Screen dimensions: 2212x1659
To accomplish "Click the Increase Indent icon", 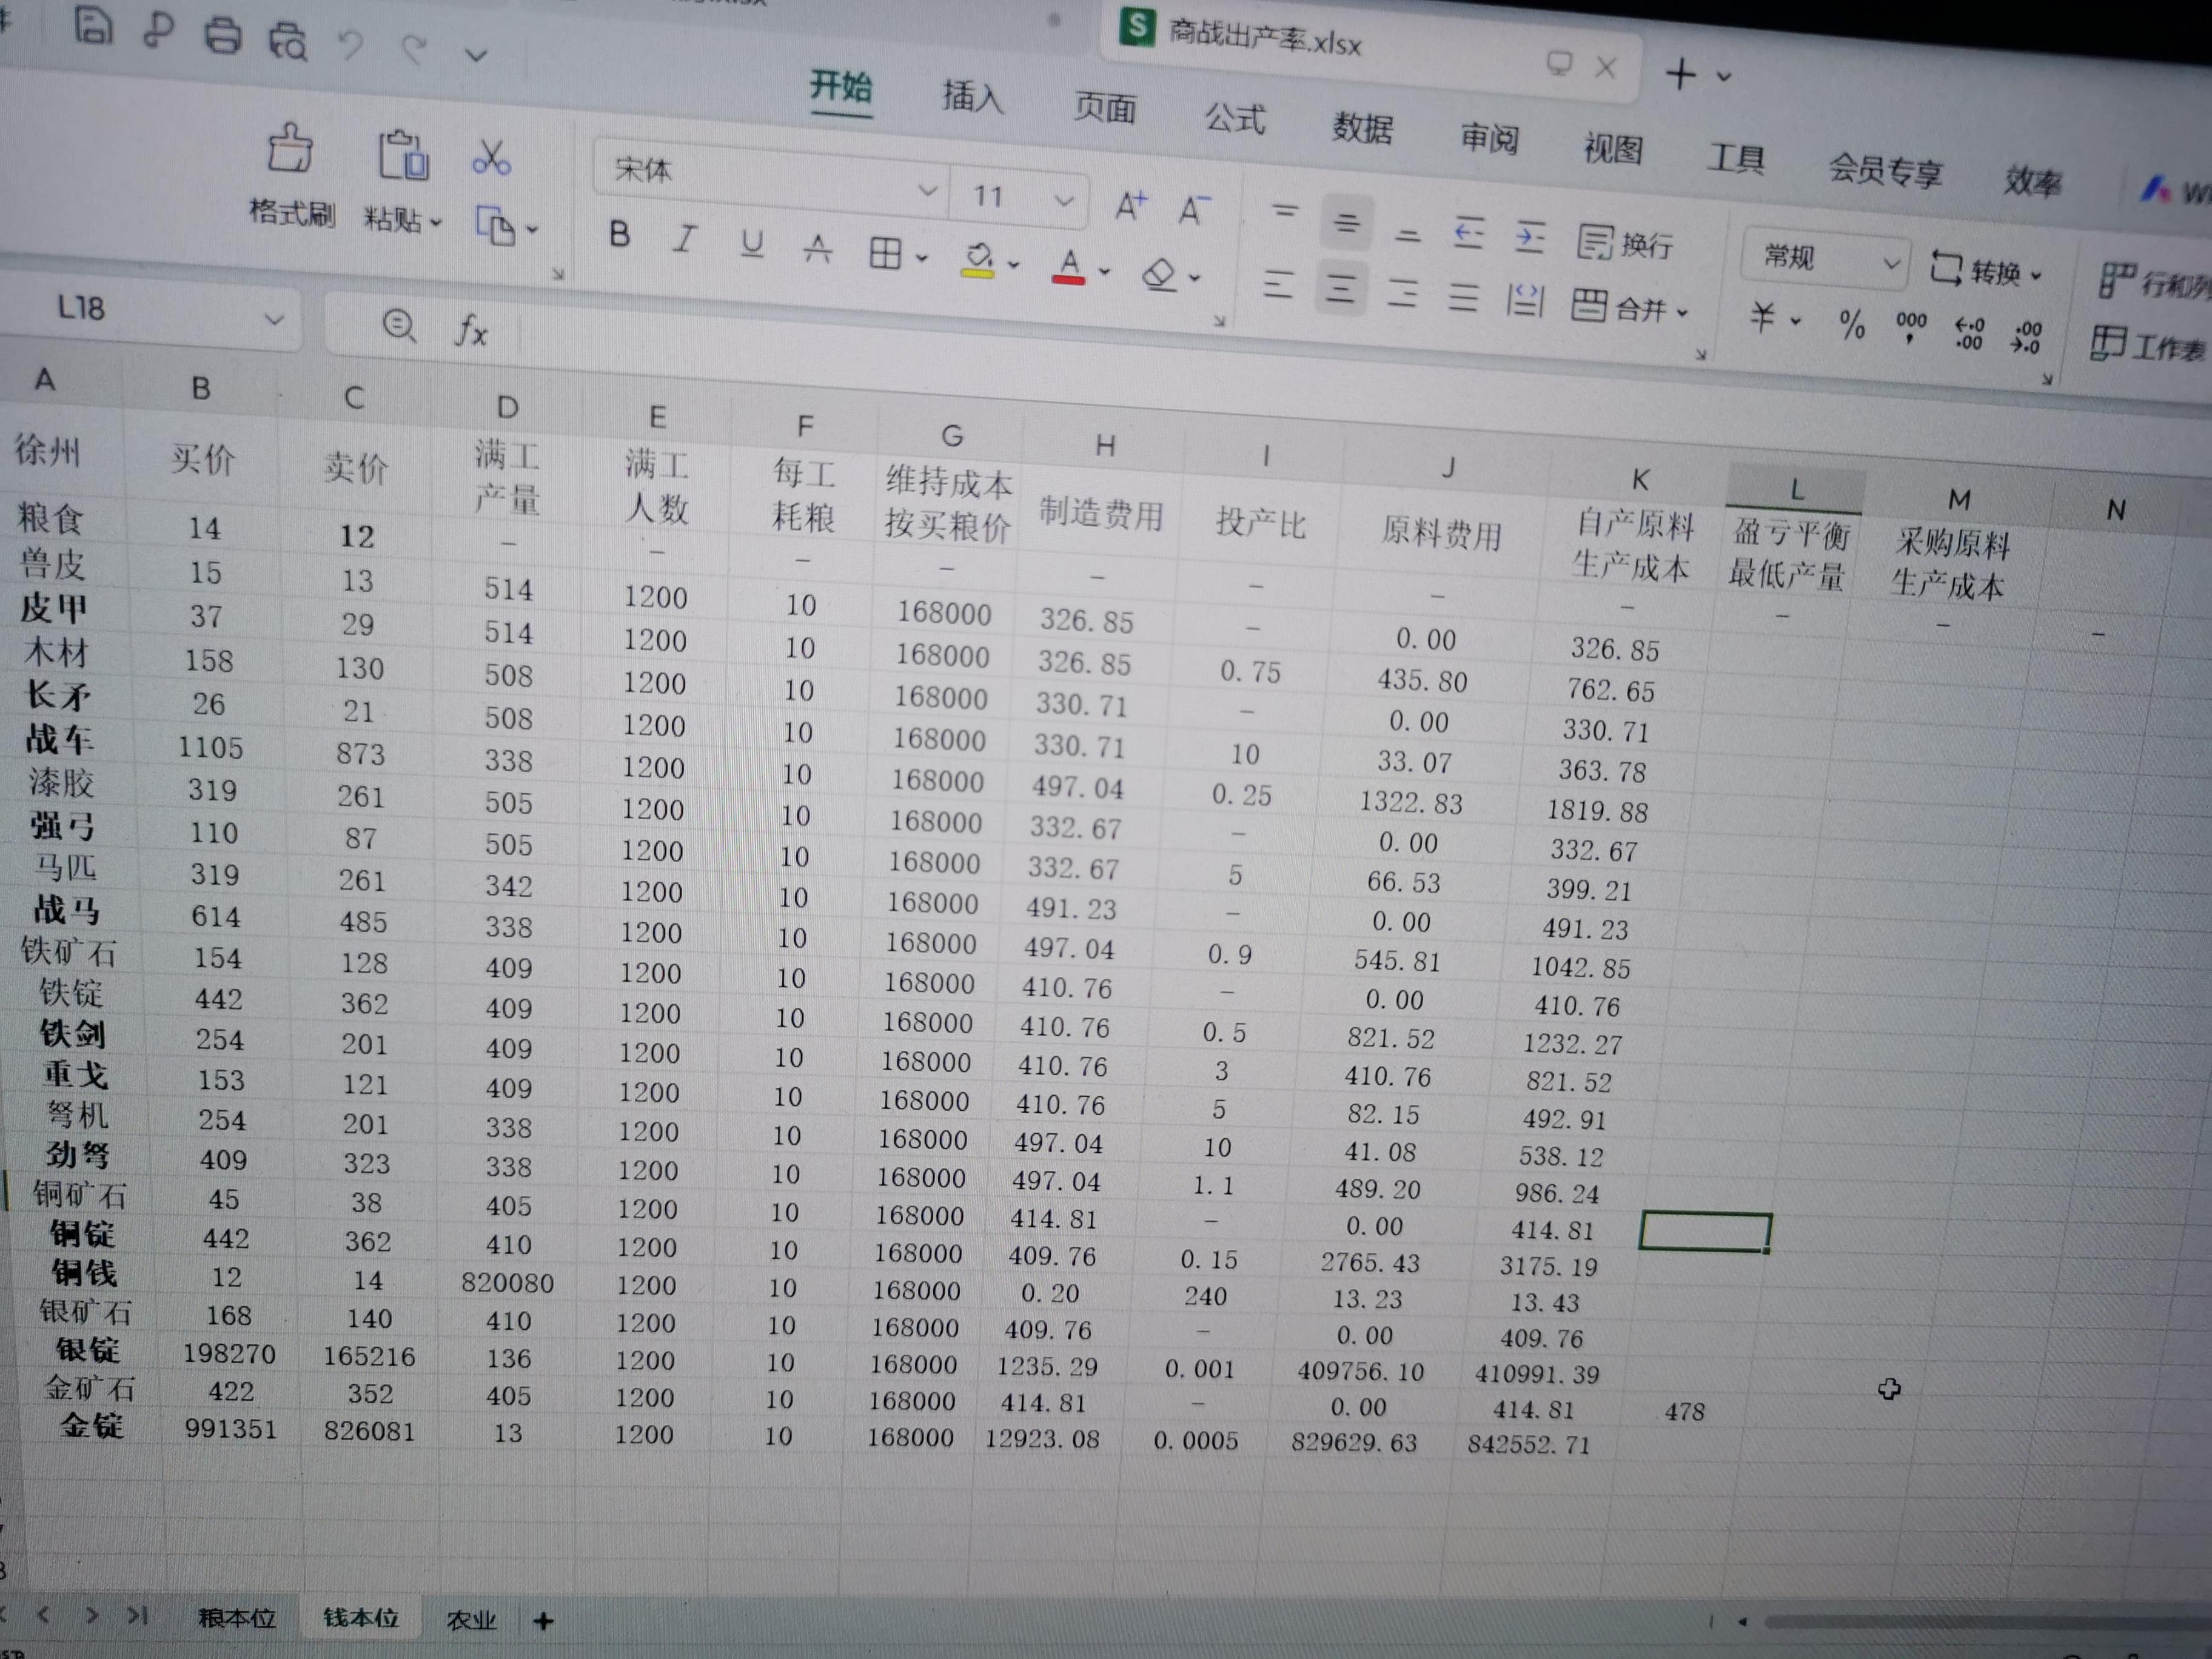I will click(1530, 237).
